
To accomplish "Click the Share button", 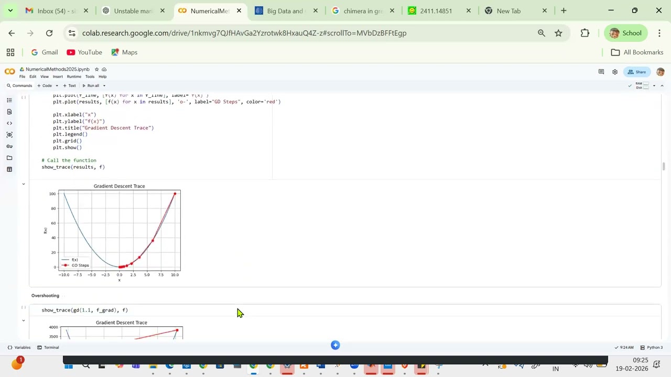I will point(637,72).
